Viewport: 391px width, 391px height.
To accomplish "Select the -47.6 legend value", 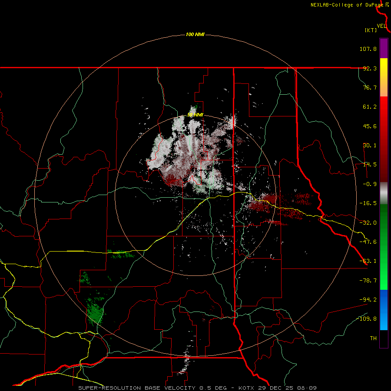I will [x=368, y=242].
